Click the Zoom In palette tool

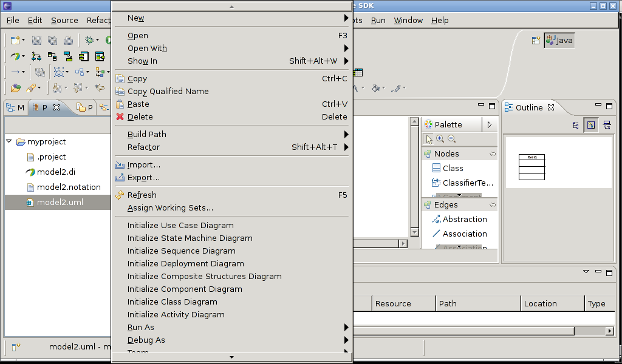pyautogui.click(x=440, y=139)
